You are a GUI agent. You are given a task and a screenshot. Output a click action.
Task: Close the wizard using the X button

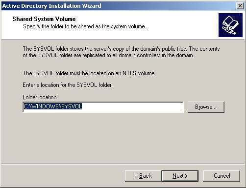tap(240, 6)
